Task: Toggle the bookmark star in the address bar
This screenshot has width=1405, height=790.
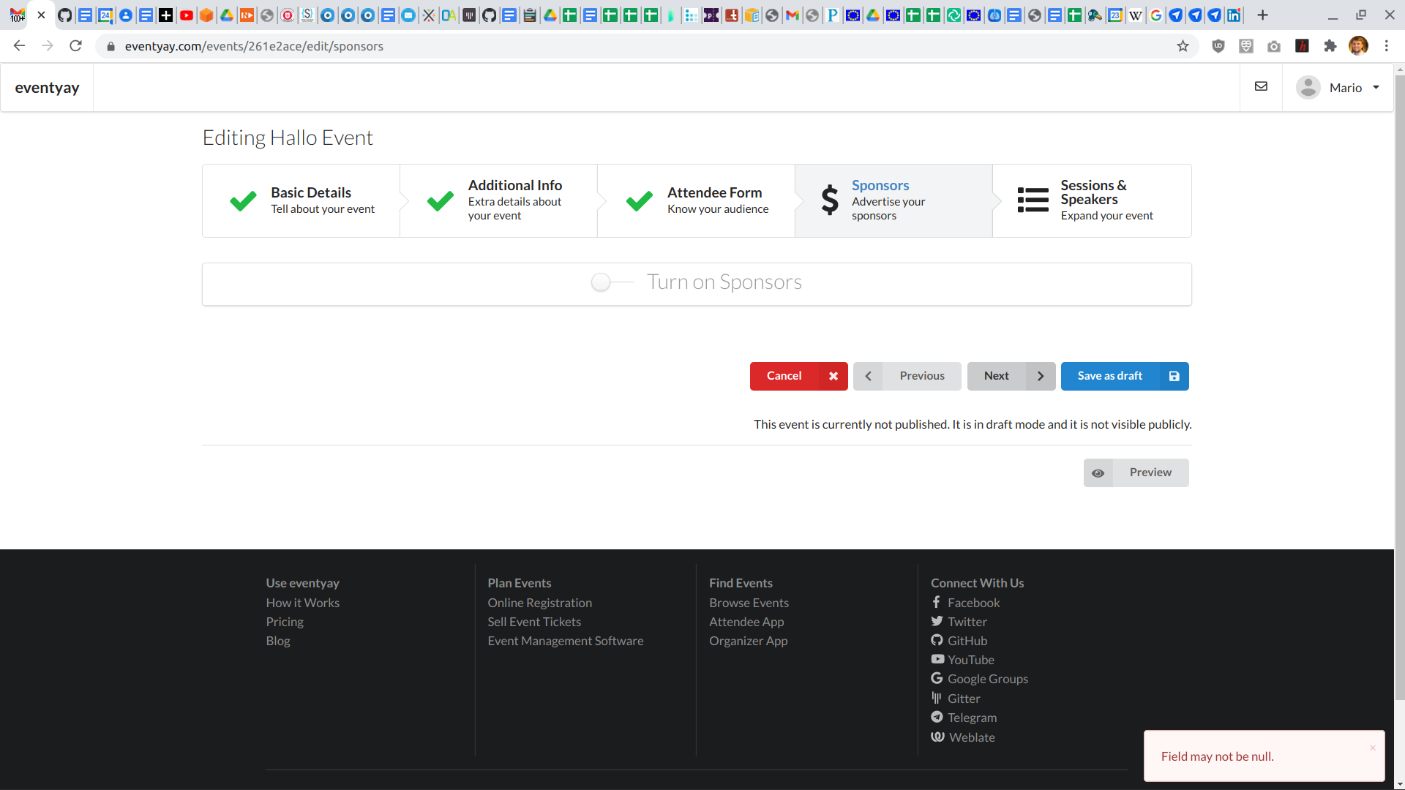Action: [x=1183, y=45]
